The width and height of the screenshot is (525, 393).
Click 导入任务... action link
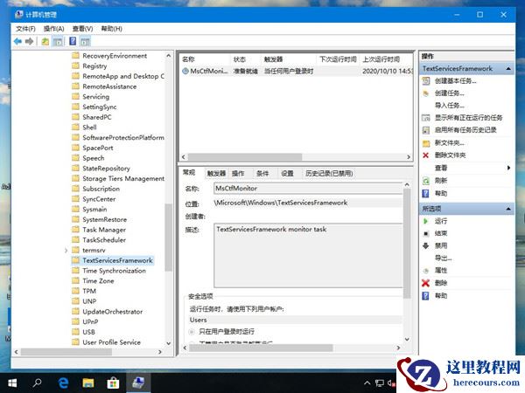click(x=450, y=106)
